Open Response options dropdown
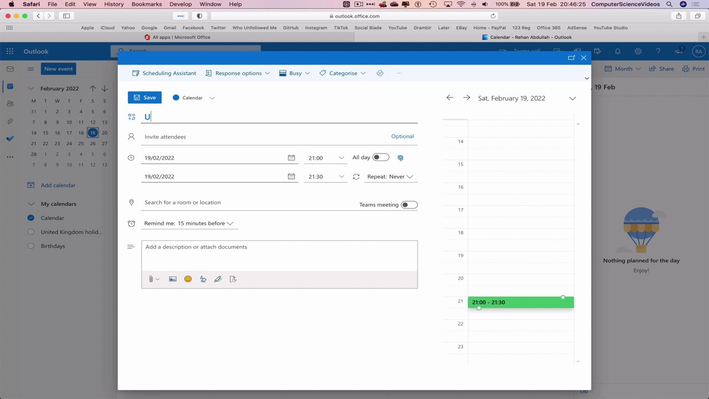The width and height of the screenshot is (709, 399). click(x=238, y=73)
